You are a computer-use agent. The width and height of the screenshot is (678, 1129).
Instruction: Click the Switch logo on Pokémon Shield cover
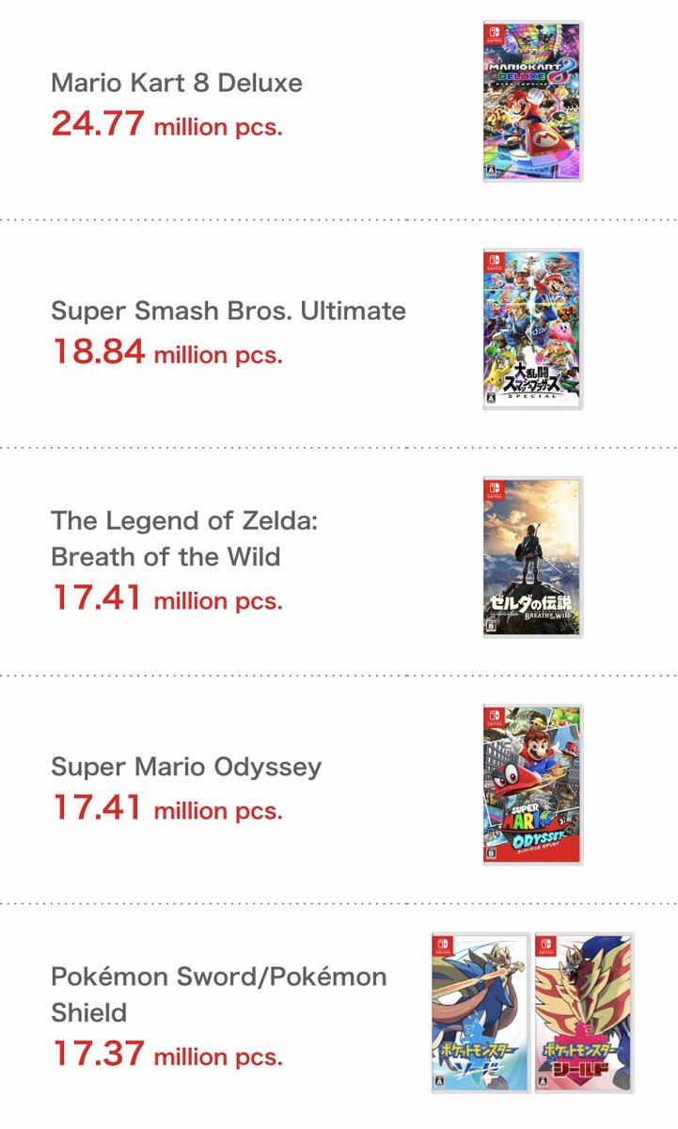coord(546,946)
